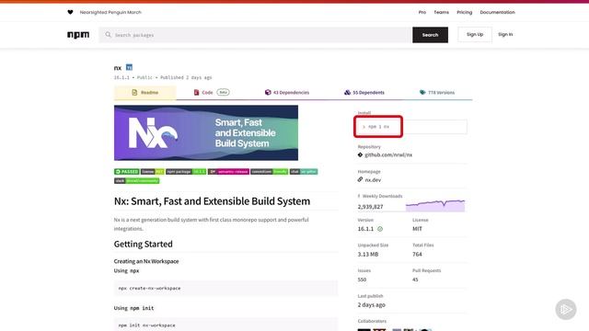
Task: Click inside the Search packages input field
Action: pos(256,35)
